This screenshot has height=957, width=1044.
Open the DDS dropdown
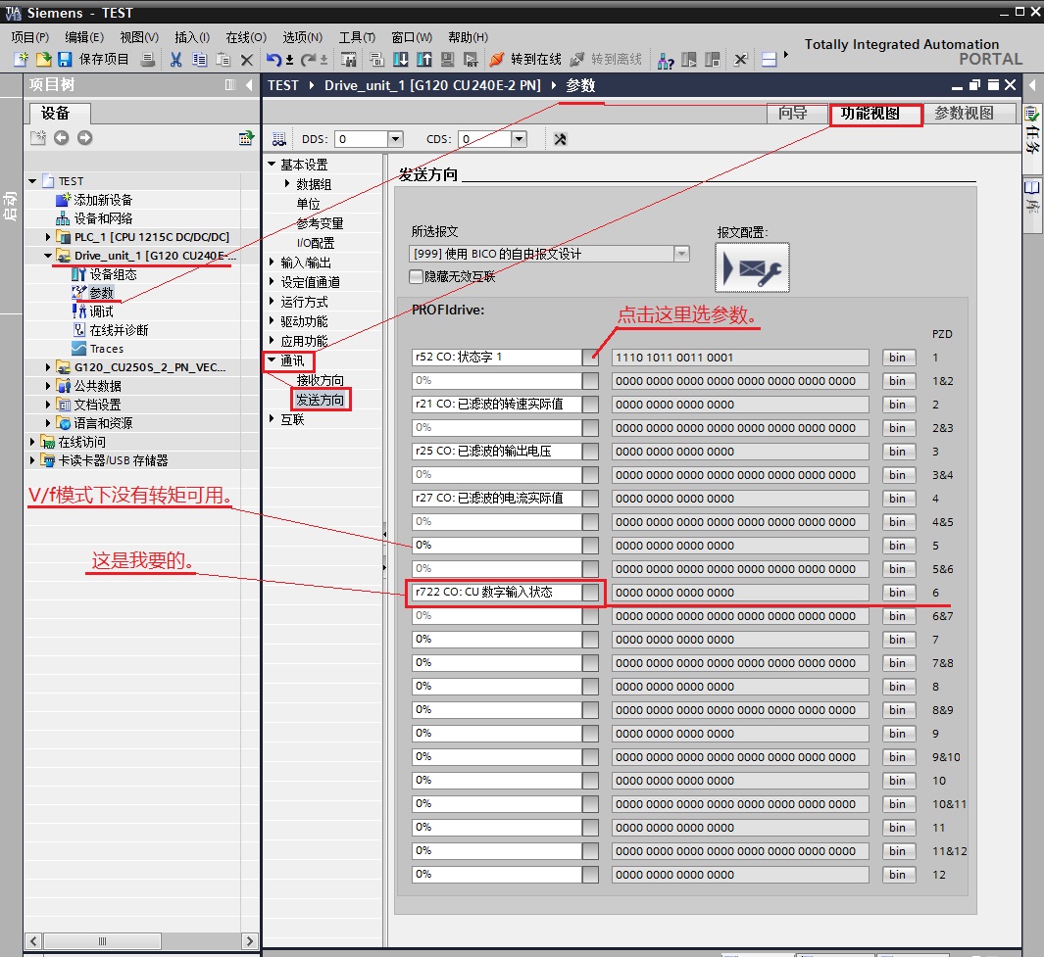395,139
